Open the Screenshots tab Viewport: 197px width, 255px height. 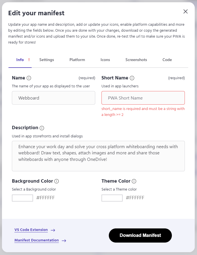point(136,60)
